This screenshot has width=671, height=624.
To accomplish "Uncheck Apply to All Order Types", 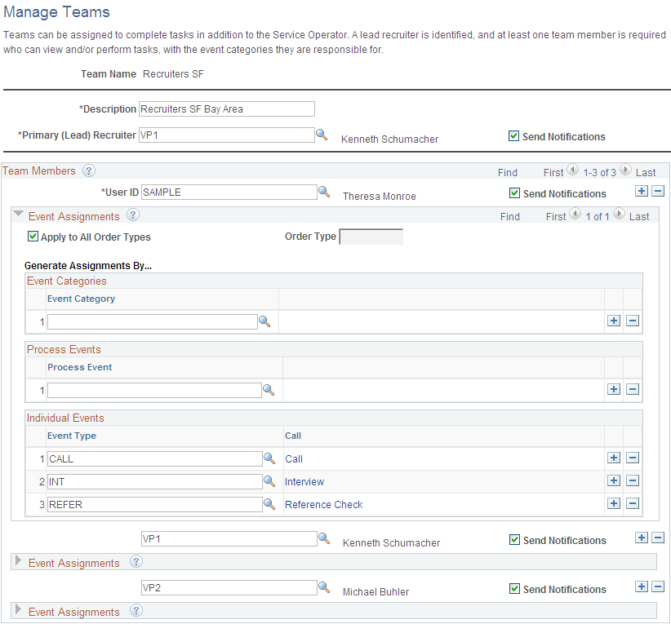I will [x=30, y=237].
